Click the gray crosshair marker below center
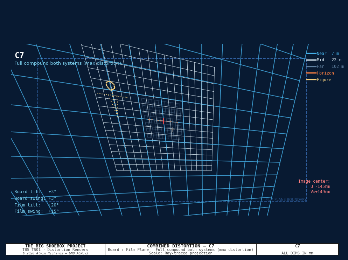The width and height of the screenshot is (348, 260). [x=172, y=130]
